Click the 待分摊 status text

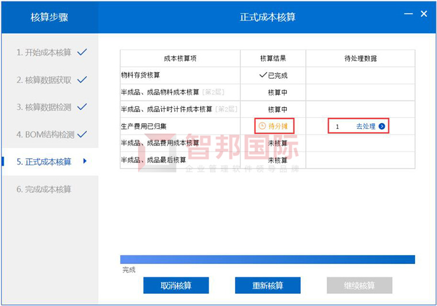tap(278, 126)
